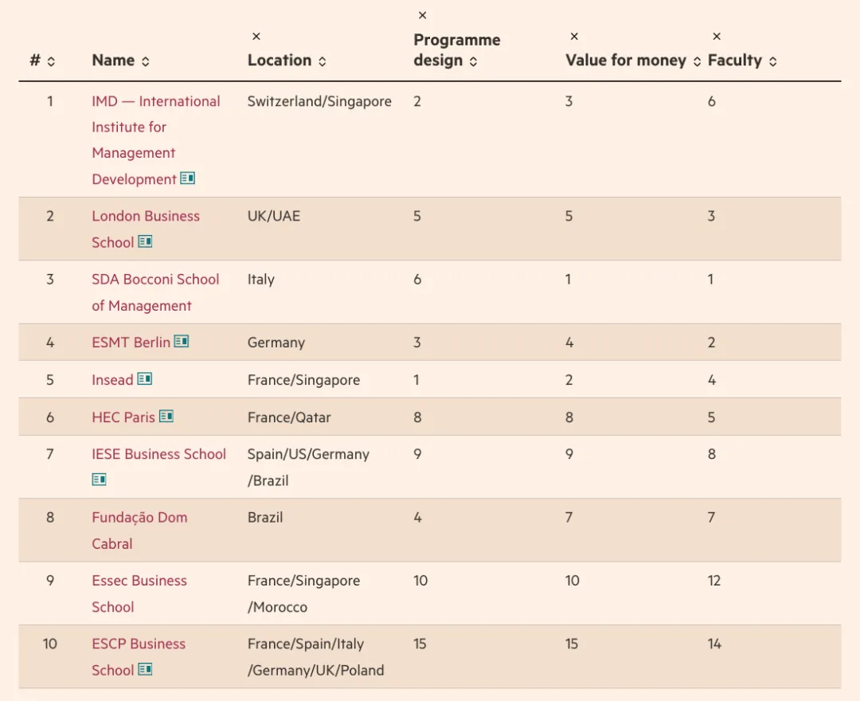The image size is (860, 701).
Task: Select the France/Qatar location cell
Action: pos(289,417)
